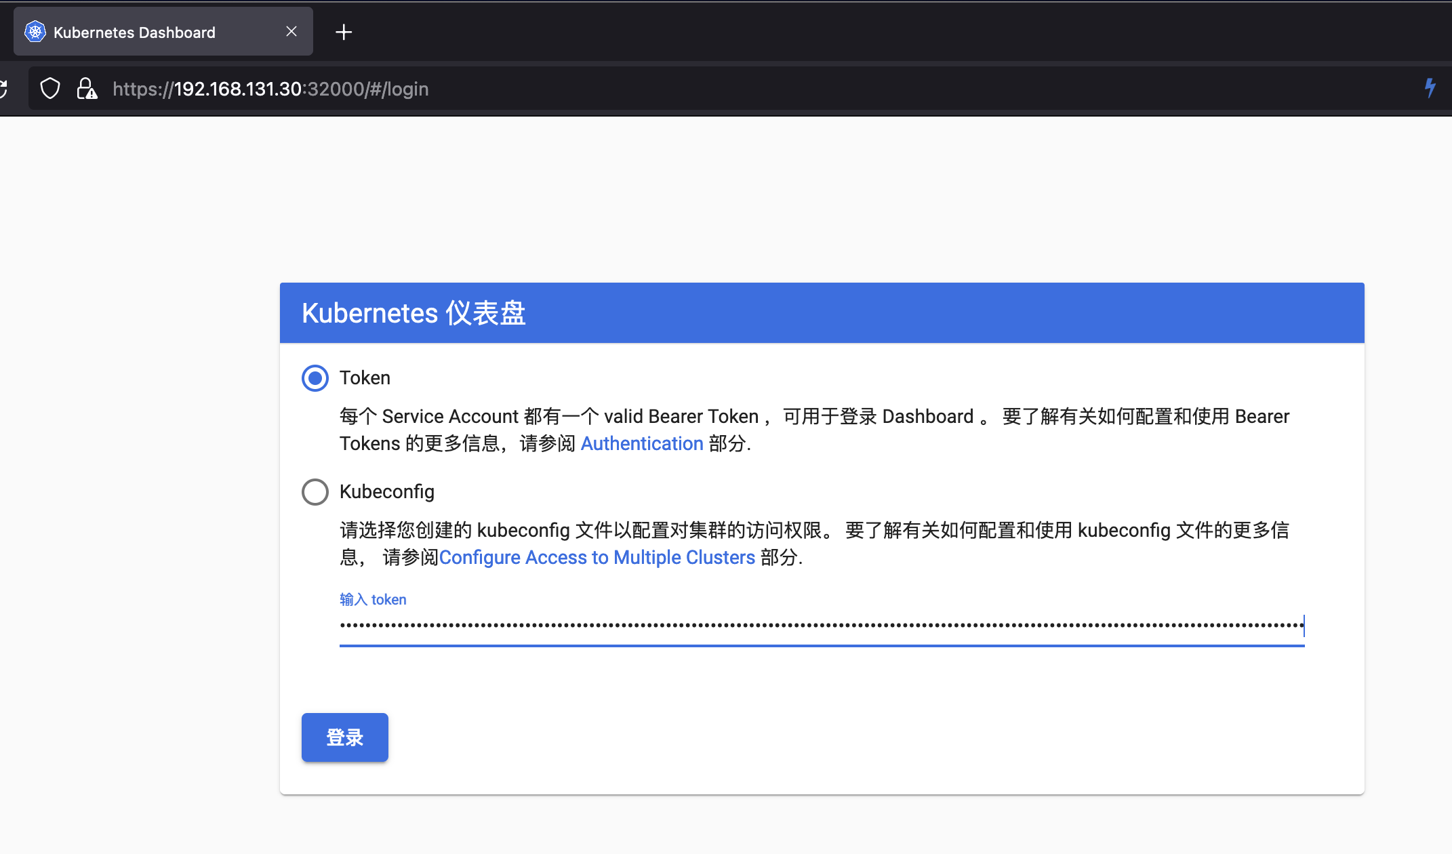Close the Kubernetes Dashboard tab

[291, 32]
